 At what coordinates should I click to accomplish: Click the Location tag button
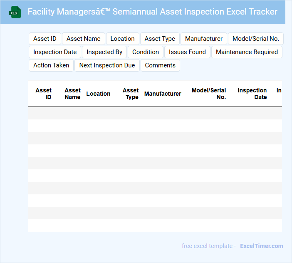pyautogui.click(x=122, y=39)
